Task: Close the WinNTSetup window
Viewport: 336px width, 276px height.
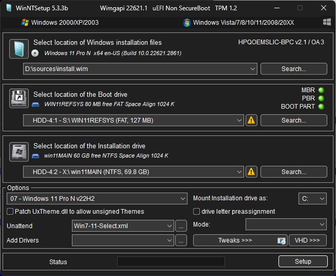Action: point(324,8)
